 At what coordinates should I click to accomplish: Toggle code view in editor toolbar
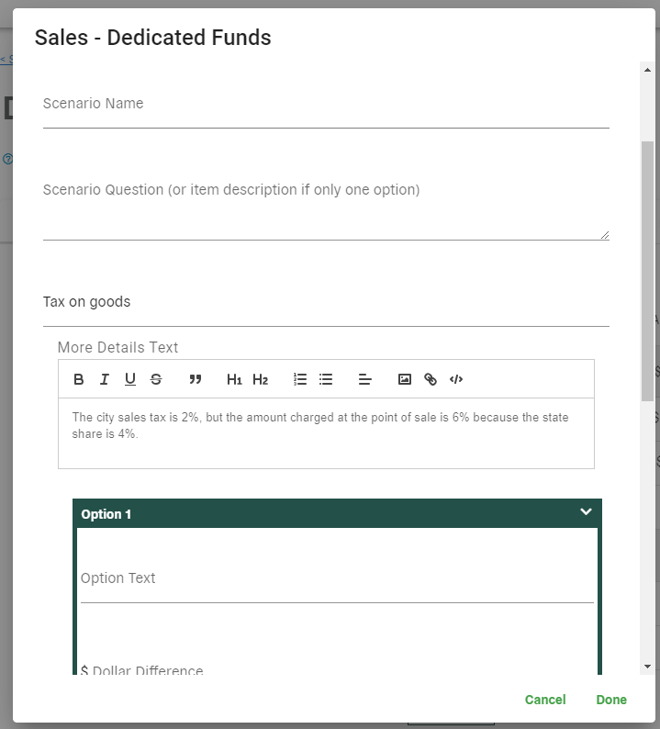coord(456,379)
